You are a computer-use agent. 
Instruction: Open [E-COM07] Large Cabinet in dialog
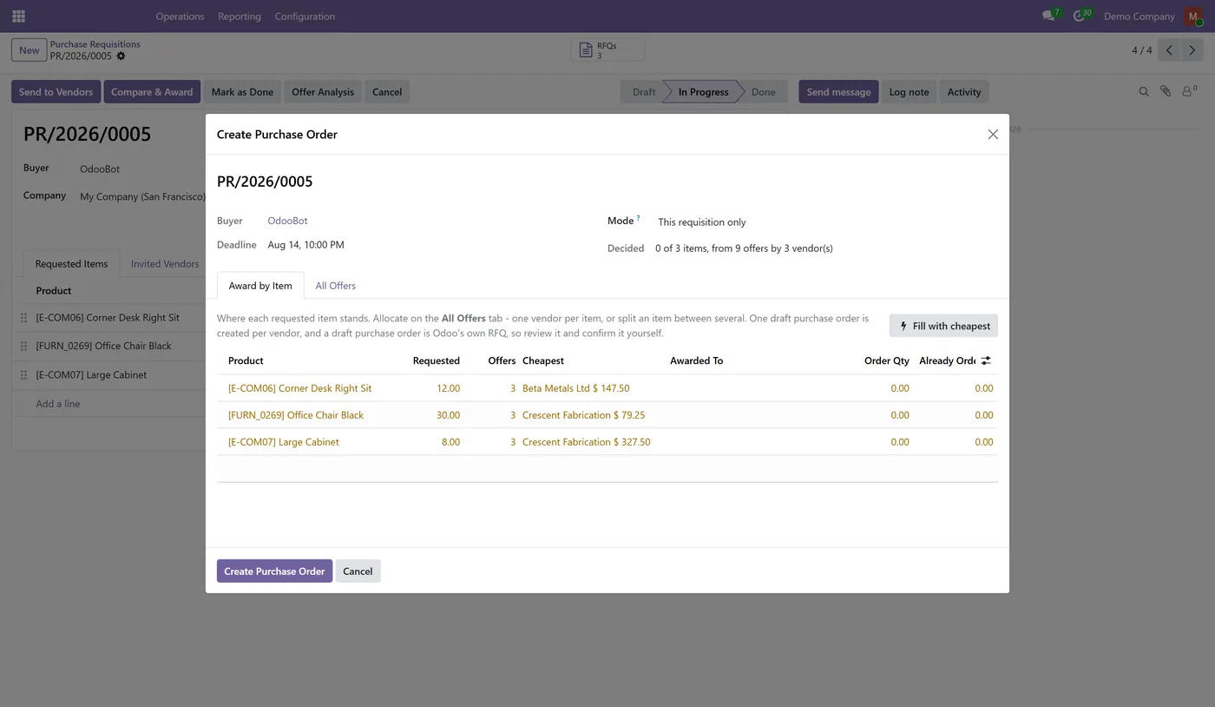coord(284,442)
